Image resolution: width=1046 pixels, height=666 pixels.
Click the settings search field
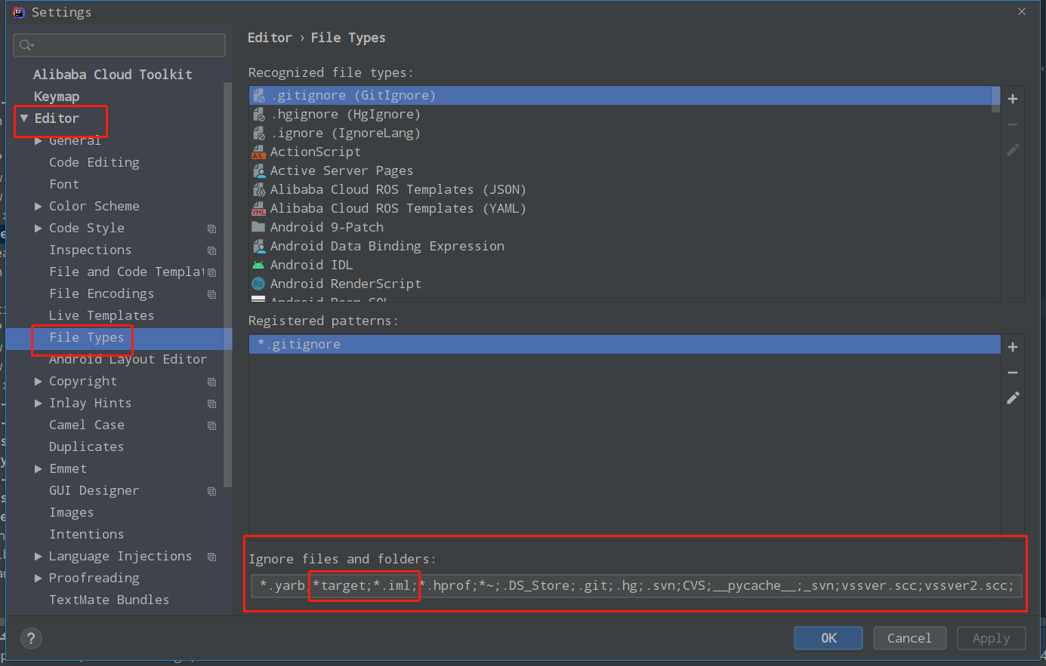119,45
